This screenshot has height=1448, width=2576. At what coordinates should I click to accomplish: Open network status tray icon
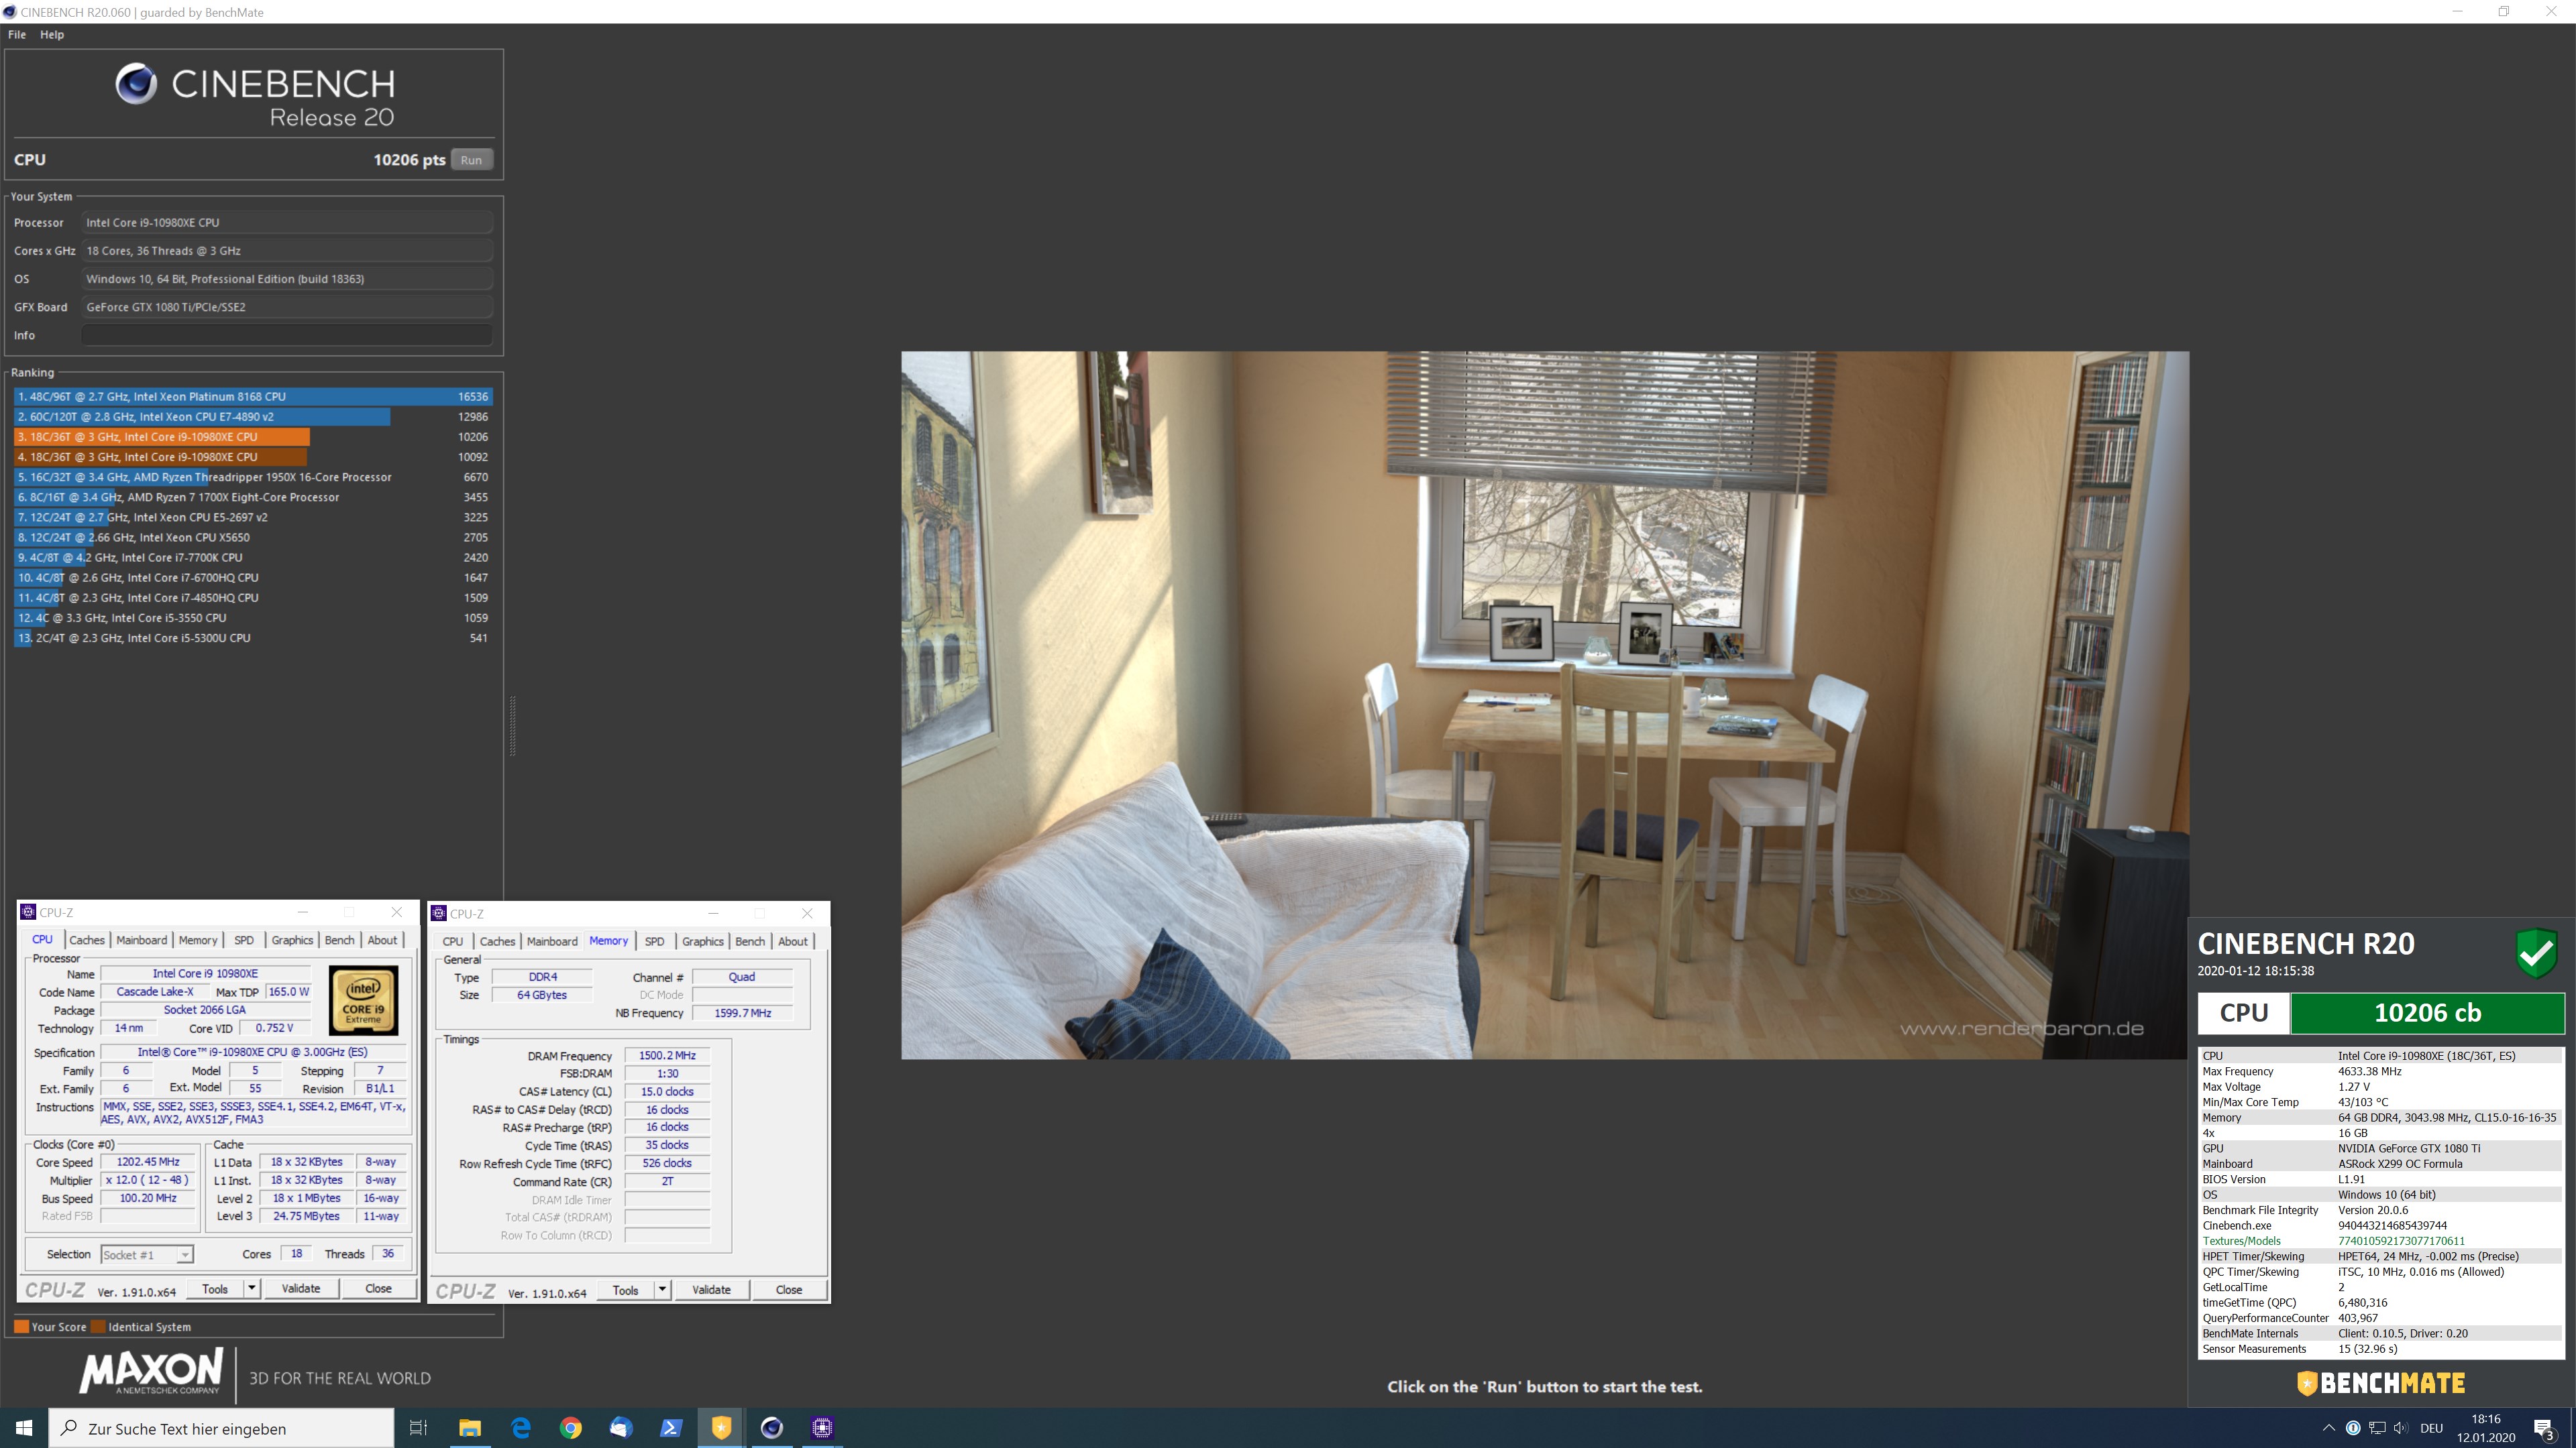[2377, 1428]
